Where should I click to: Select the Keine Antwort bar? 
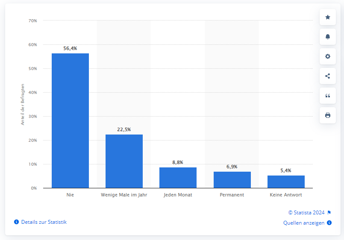(x=286, y=181)
